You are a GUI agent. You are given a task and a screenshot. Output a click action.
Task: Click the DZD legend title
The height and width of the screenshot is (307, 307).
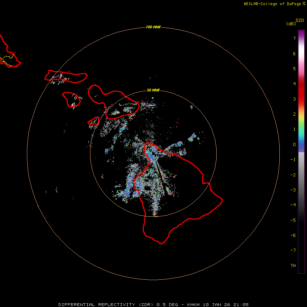point(300,20)
